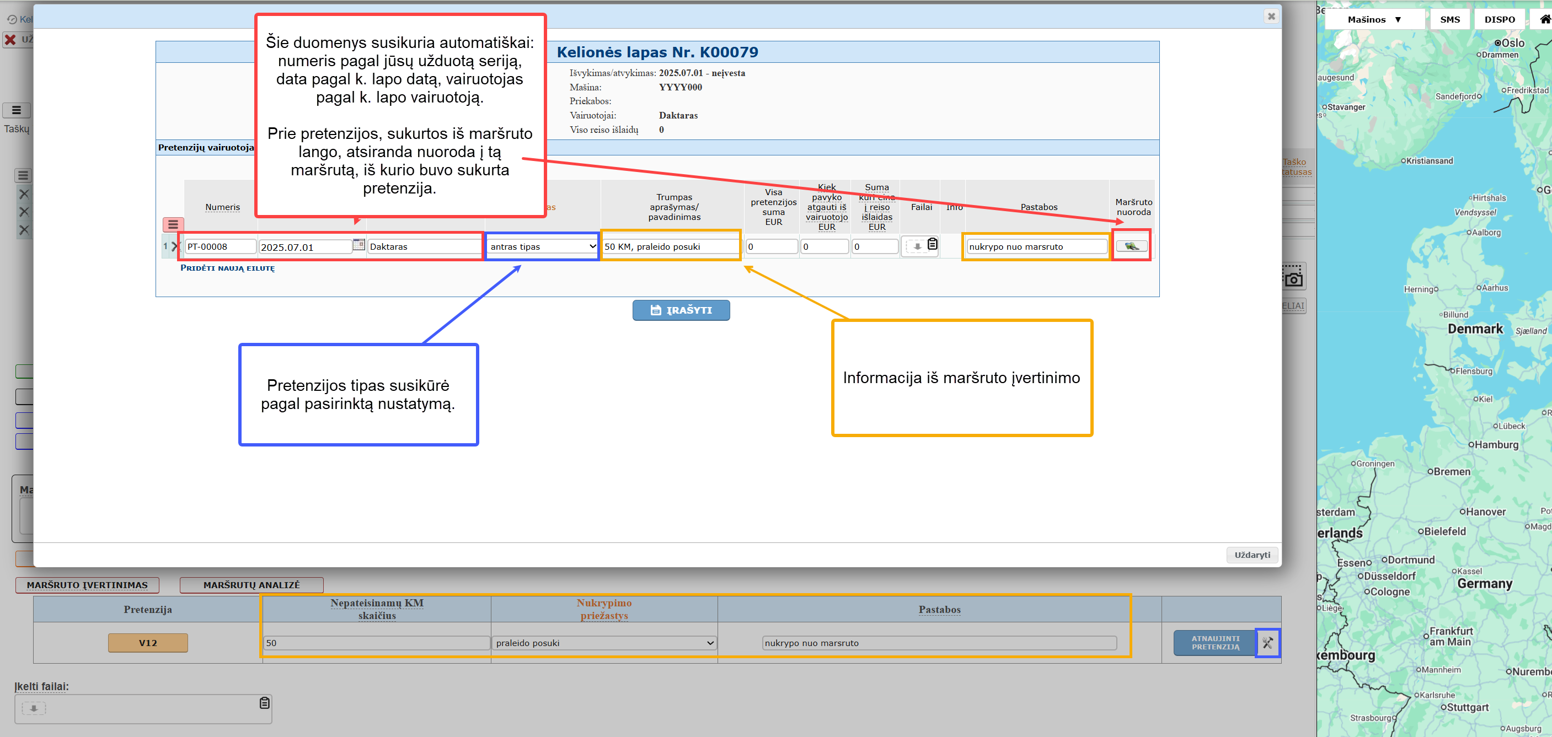
Task: Edit description '50 KM, praleido posuki'
Action: 671,246
